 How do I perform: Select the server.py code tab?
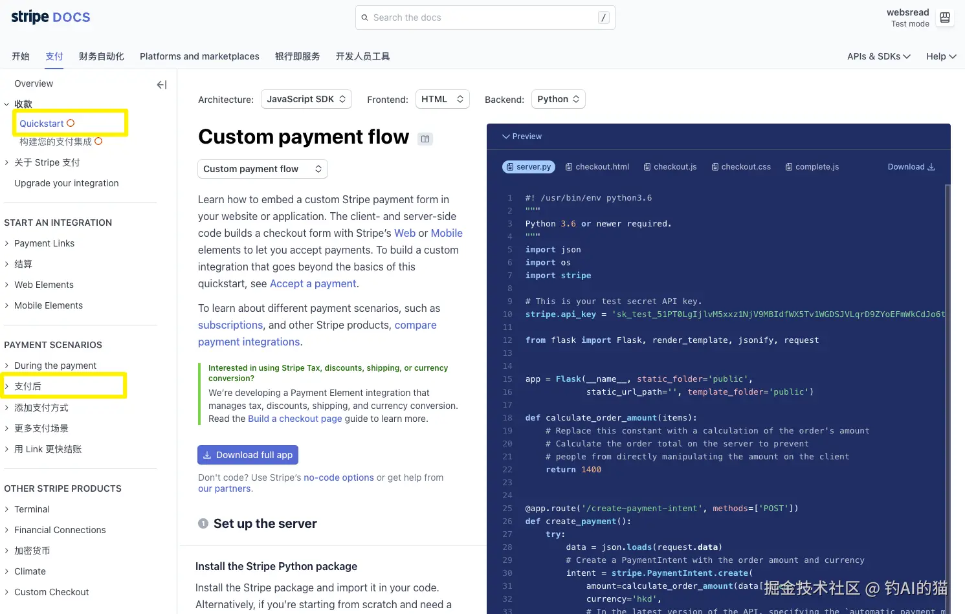(x=529, y=167)
